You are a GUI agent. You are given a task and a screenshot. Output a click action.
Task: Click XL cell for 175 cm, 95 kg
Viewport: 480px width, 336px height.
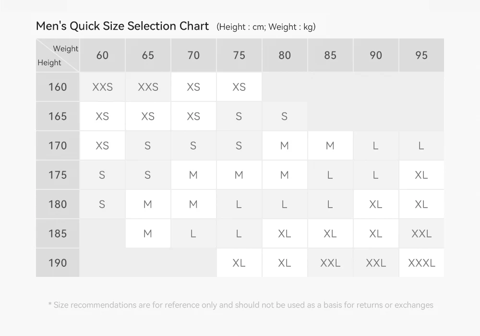(x=421, y=175)
